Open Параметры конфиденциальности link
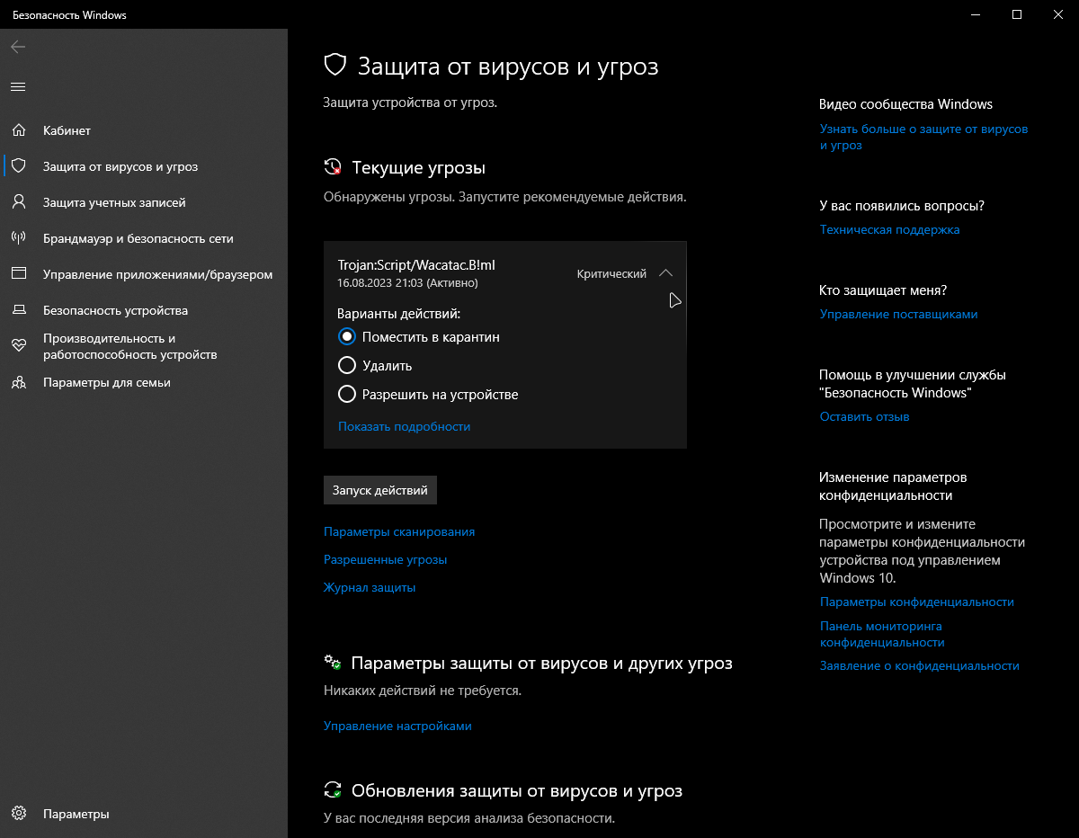This screenshot has height=838, width=1079. pyautogui.click(x=917, y=602)
